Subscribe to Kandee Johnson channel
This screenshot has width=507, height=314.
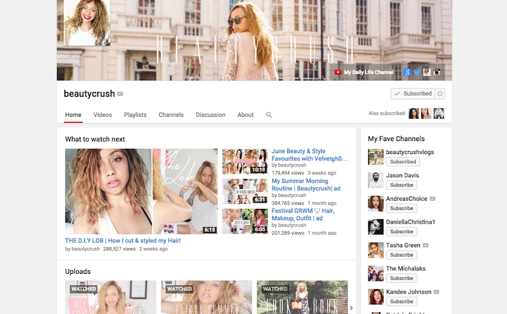coord(401,302)
